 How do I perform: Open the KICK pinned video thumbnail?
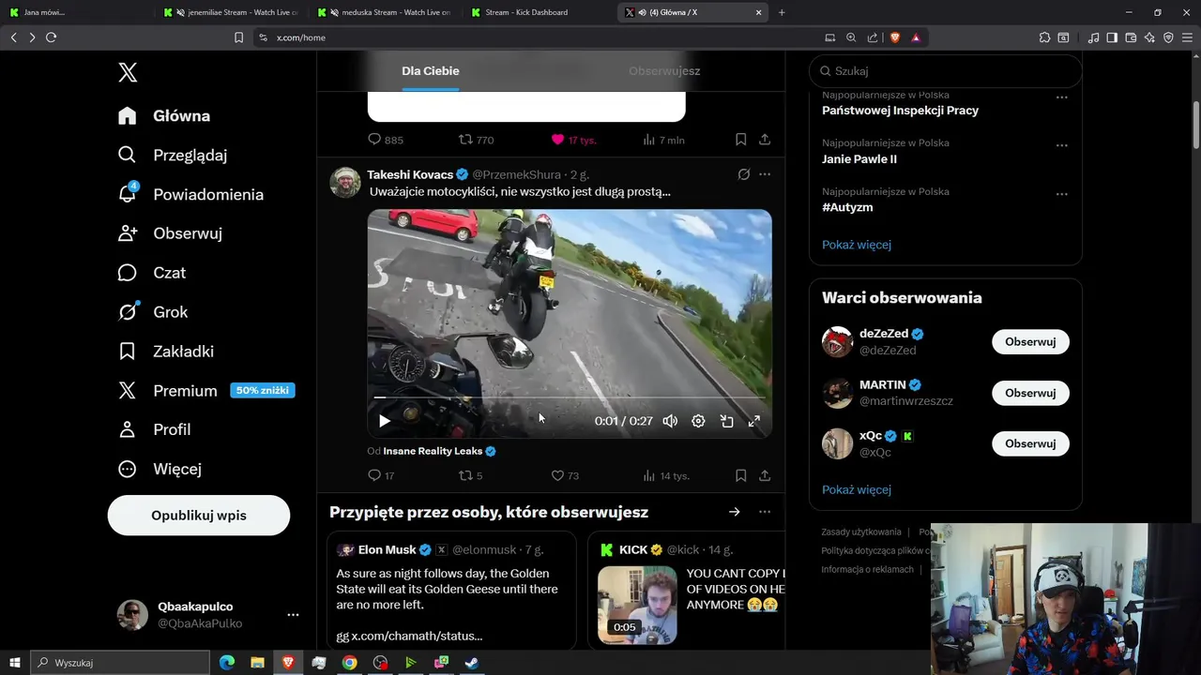[637, 604]
